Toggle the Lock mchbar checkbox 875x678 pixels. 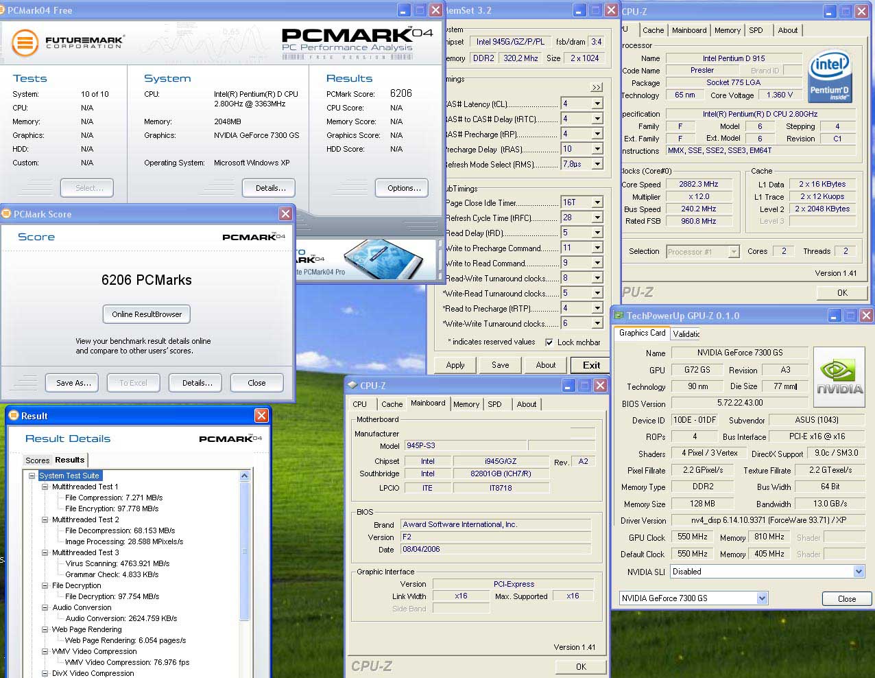[x=549, y=342]
